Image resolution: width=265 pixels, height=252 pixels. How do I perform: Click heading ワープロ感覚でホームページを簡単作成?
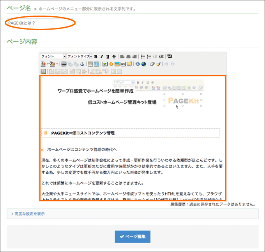[95, 91]
